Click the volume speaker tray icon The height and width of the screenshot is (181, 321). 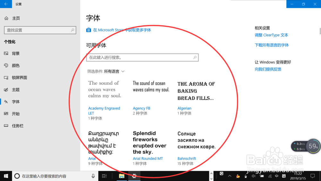click(254, 176)
